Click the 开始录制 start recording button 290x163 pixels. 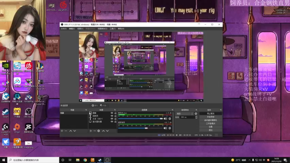(x=211, y=117)
